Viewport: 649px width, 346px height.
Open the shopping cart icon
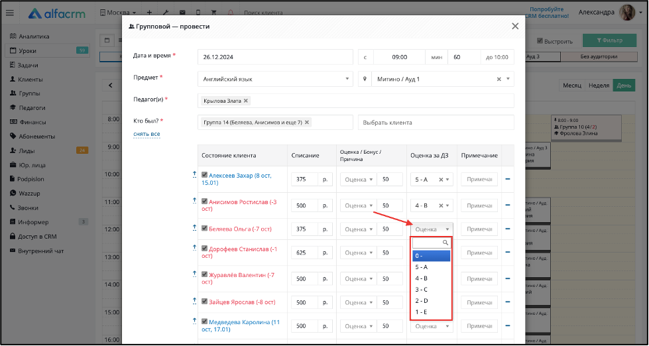coord(214,13)
